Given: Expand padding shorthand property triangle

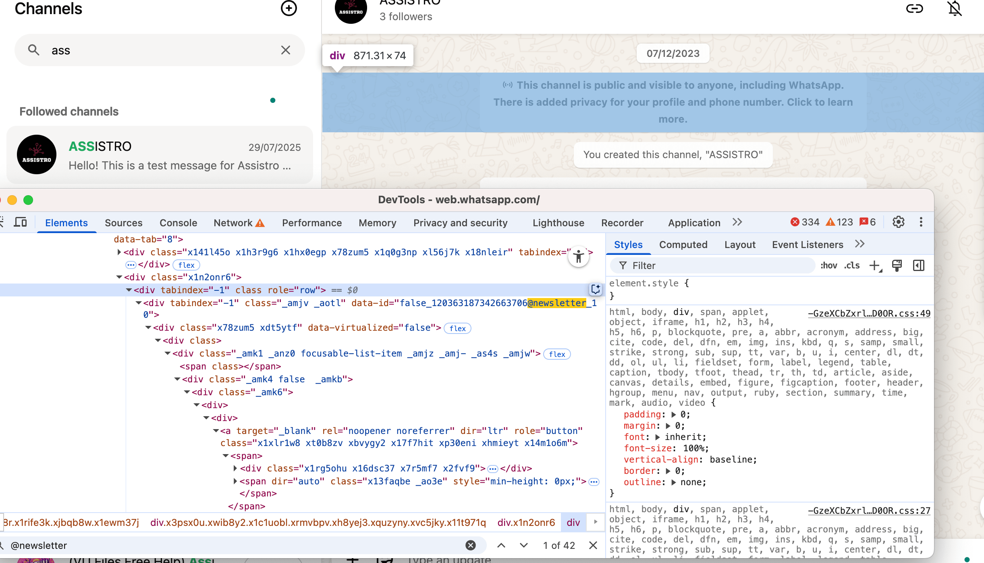Looking at the screenshot, I should pyautogui.click(x=674, y=415).
